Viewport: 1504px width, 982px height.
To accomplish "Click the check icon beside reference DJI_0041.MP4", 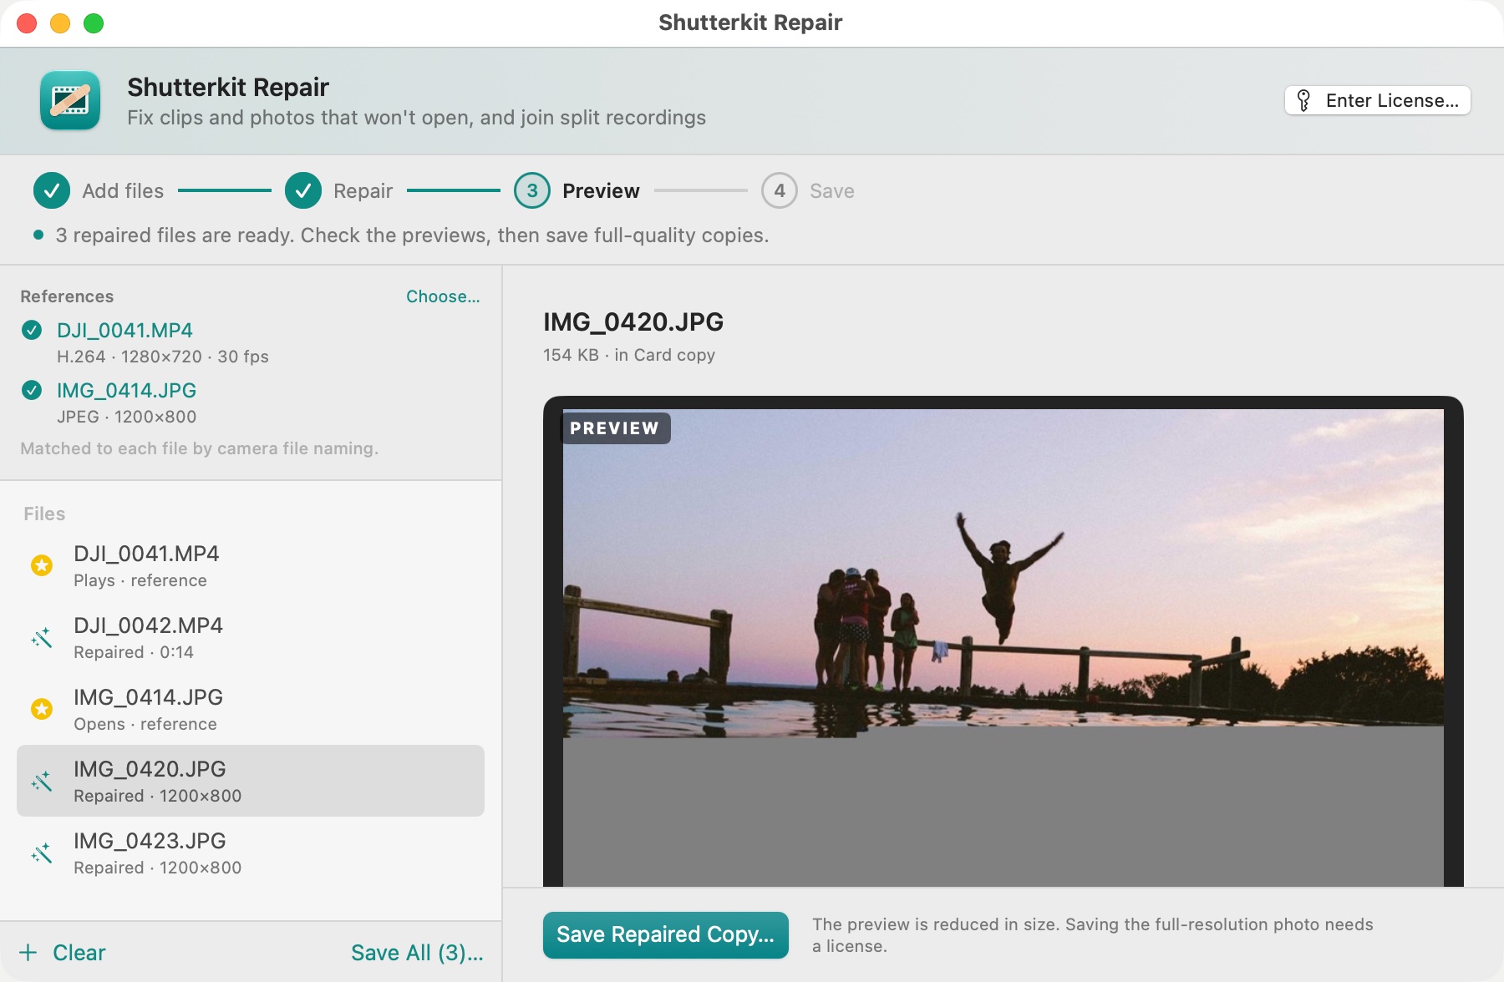I will point(32,331).
